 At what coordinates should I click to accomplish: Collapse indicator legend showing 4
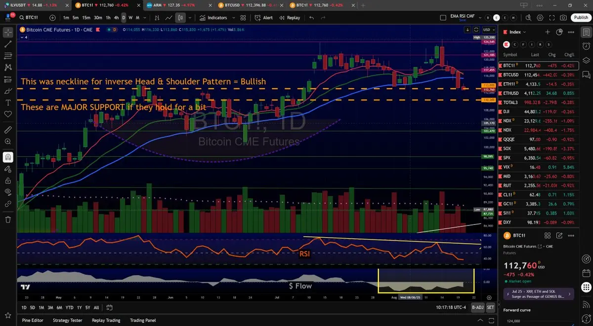[x=24, y=37]
